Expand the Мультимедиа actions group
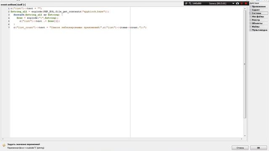Screen dimensions: 269x151 251,30
